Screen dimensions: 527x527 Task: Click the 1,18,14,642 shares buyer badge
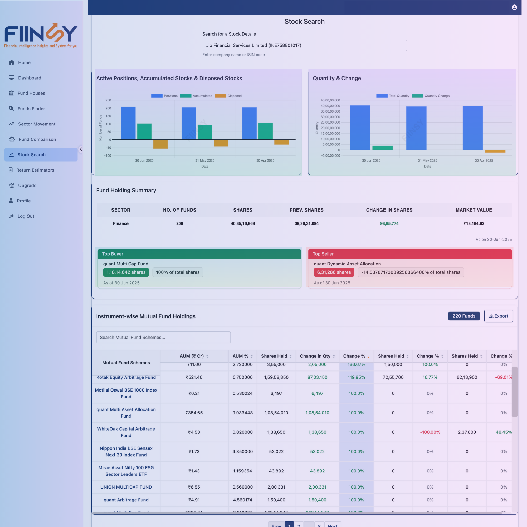[126, 272]
